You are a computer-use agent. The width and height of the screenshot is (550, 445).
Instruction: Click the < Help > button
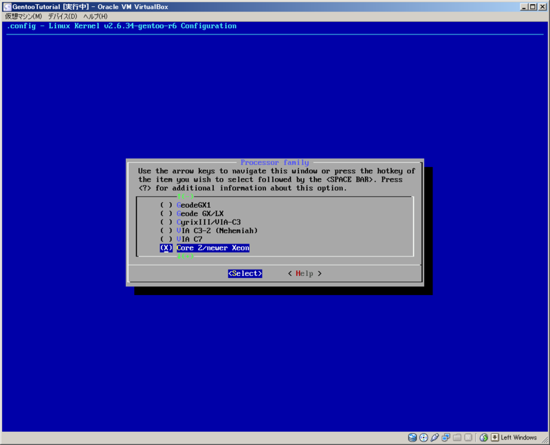tap(305, 273)
